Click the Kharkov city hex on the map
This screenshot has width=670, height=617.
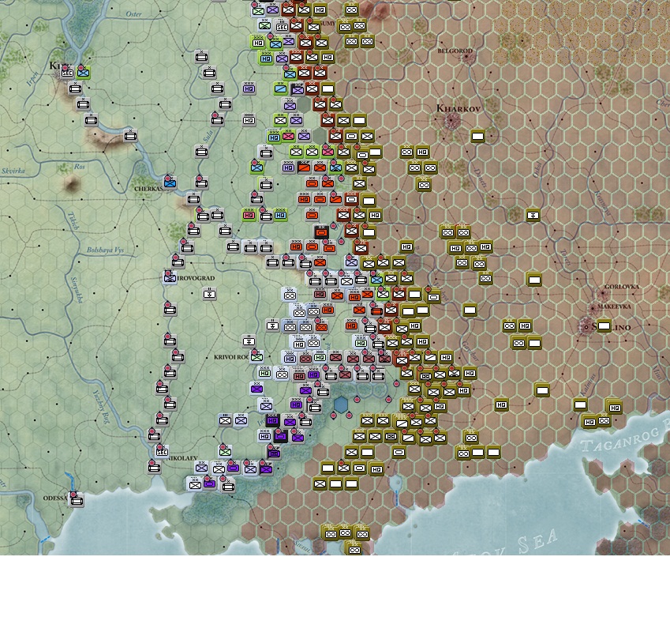[x=450, y=120]
